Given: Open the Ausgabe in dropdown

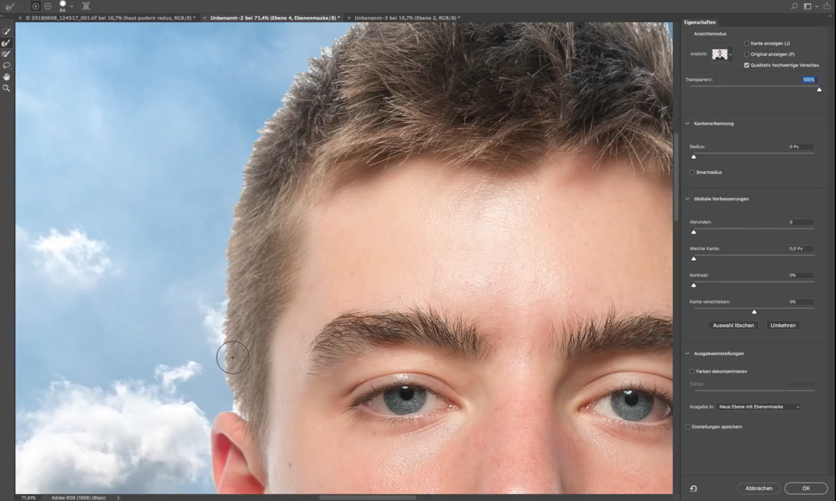Looking at the screenshot, I should pos(758,406).
